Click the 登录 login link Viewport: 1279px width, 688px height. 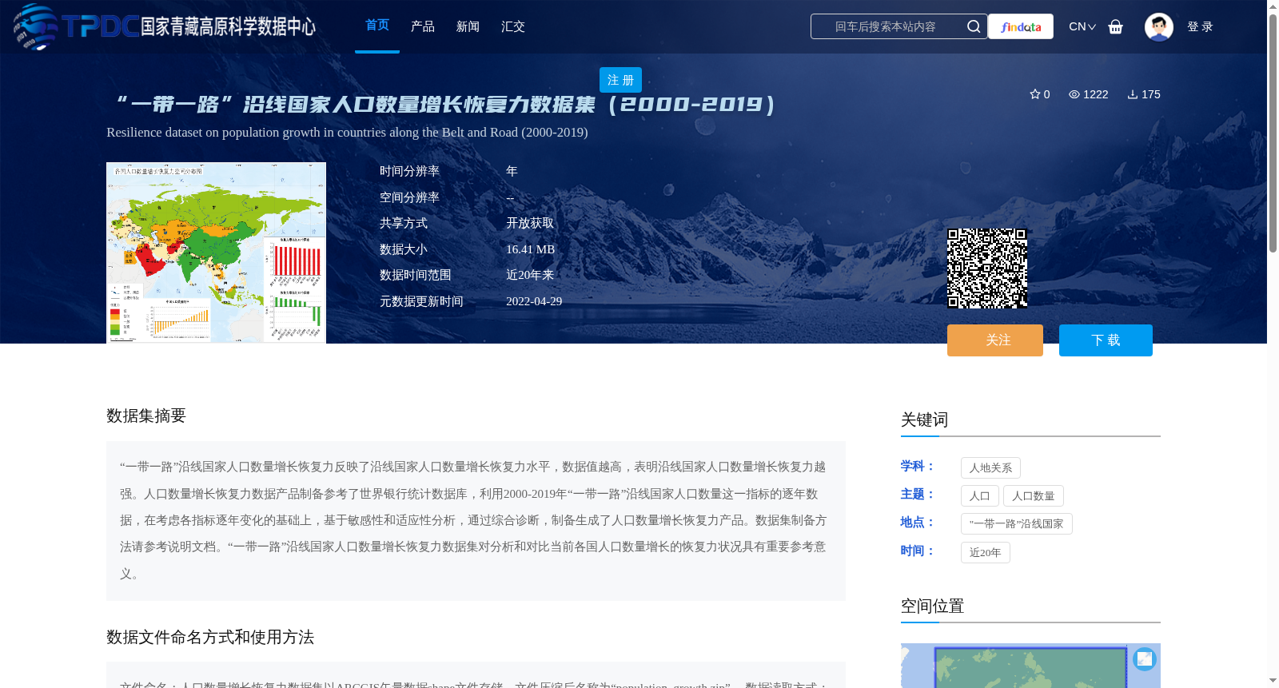[x=1200, y=26]
